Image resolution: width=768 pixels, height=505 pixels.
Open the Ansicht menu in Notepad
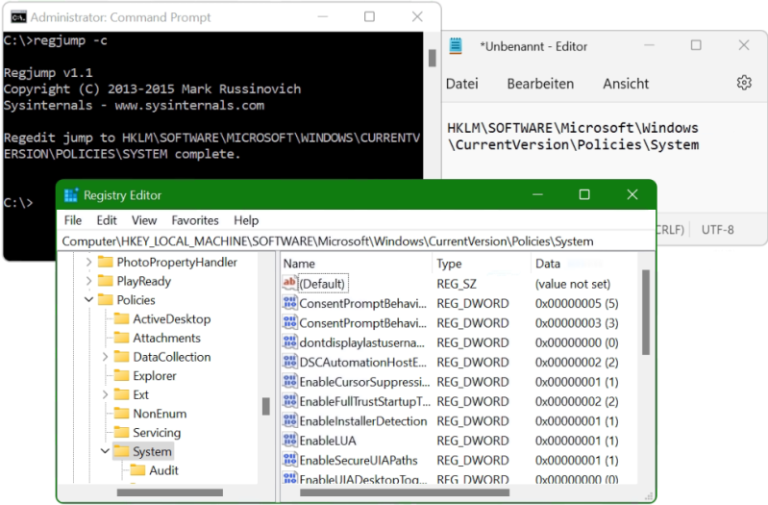[626, 84]
